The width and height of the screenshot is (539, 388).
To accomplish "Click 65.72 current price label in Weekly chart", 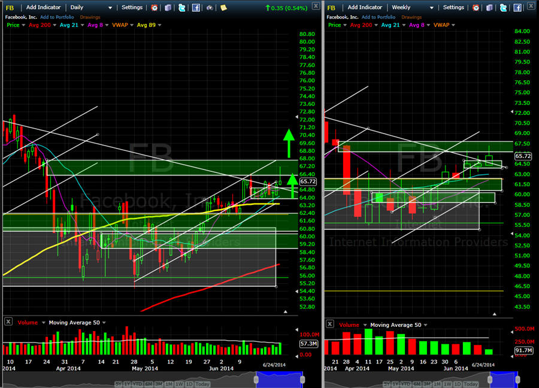I will (523, 156).
